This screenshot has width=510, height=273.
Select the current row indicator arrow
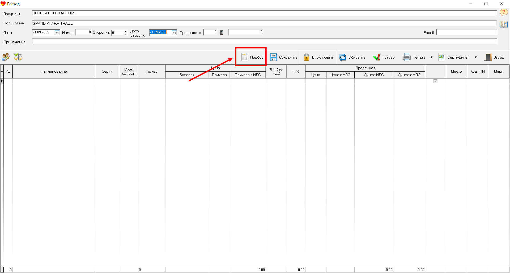(x=2, y=81)
